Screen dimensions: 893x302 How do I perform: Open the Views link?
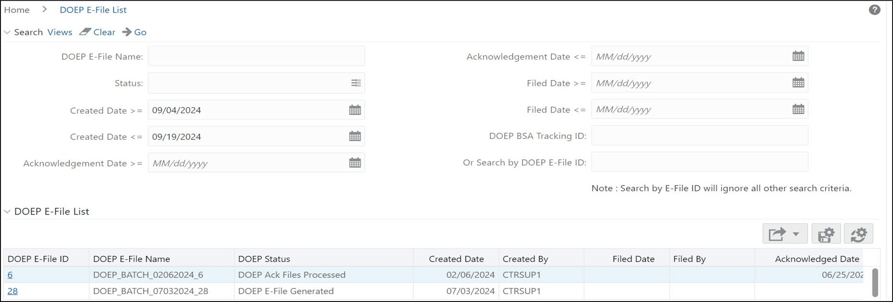point(60,32)
